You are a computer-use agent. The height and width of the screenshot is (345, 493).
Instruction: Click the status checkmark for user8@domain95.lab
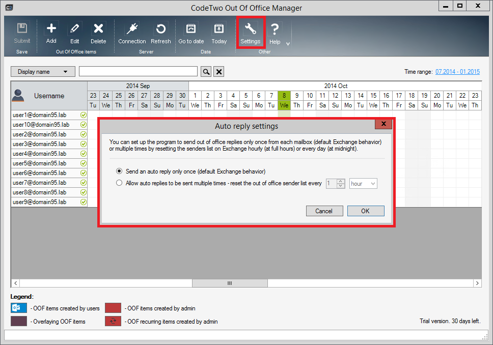(x=84, y=192)
